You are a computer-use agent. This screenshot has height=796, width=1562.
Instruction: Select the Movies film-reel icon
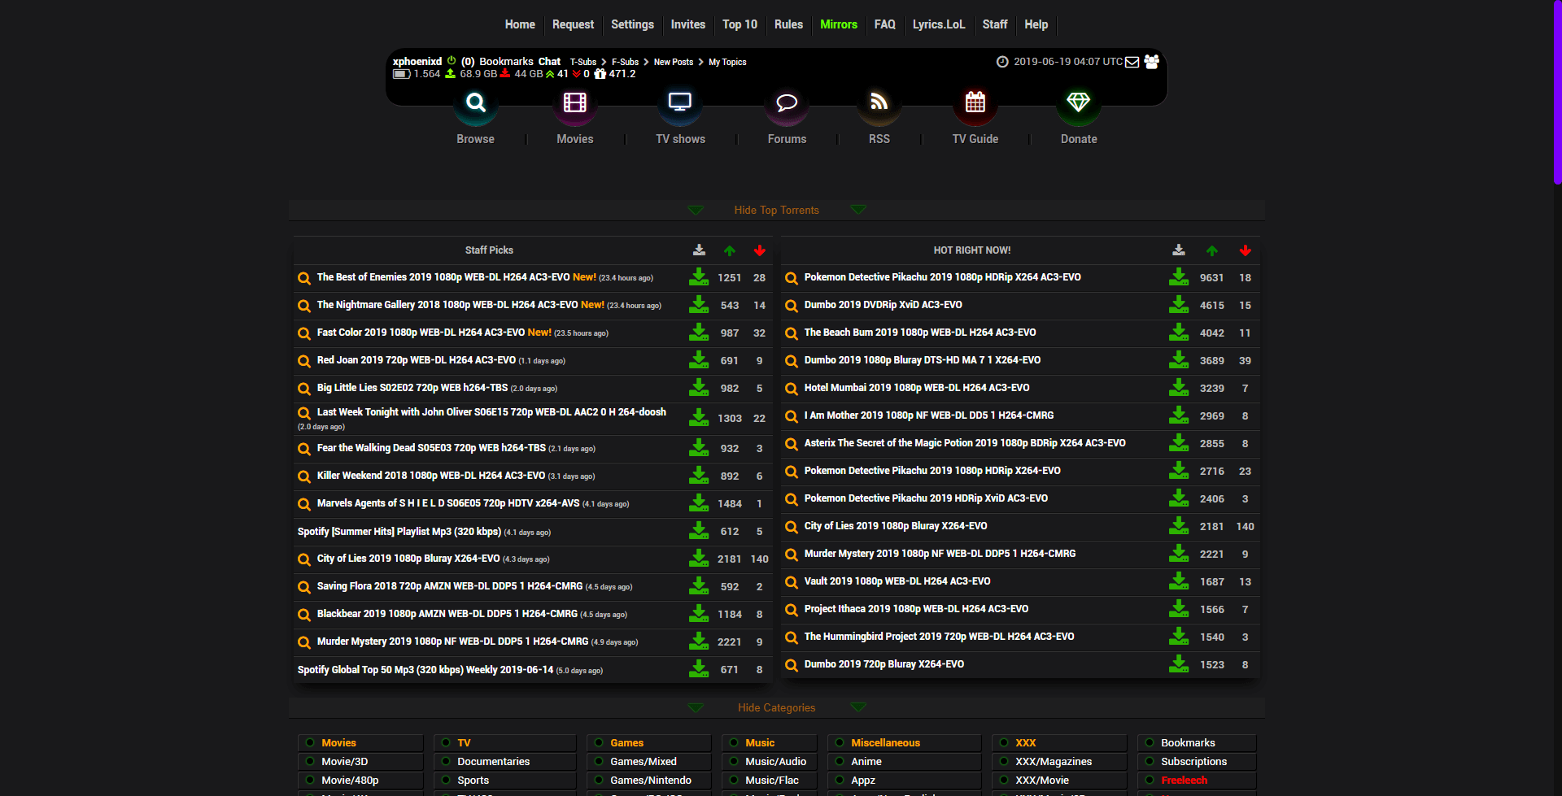[574, 103]
